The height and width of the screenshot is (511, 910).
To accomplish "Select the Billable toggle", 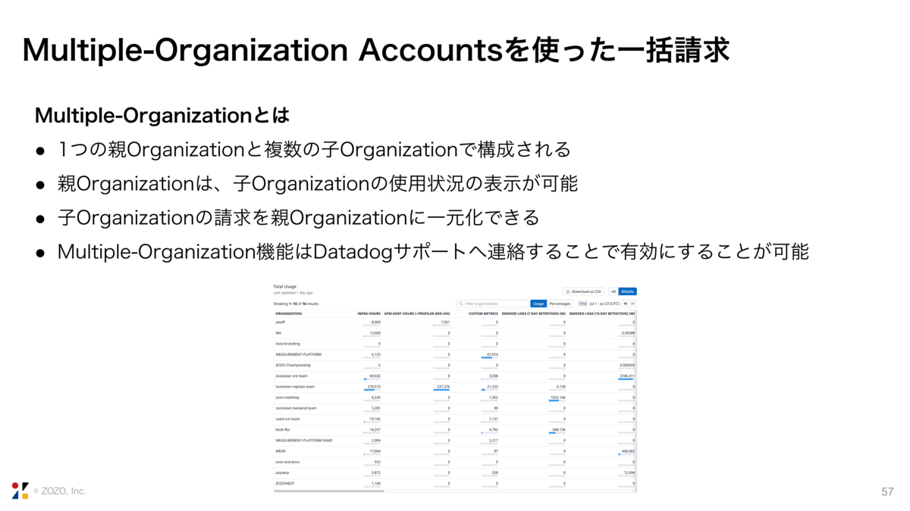I will [628, 291].
